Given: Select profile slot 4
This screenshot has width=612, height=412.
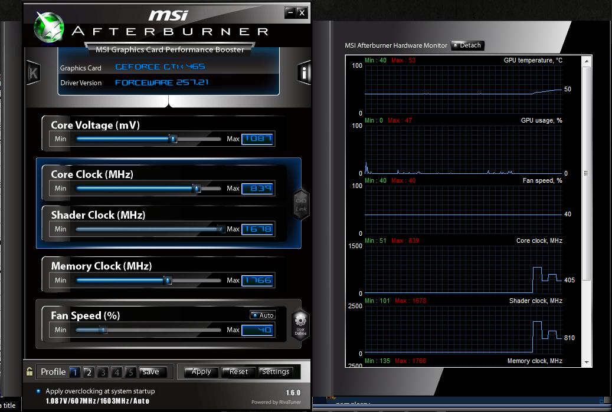Looking at the screenshot, I should point(116,373).
